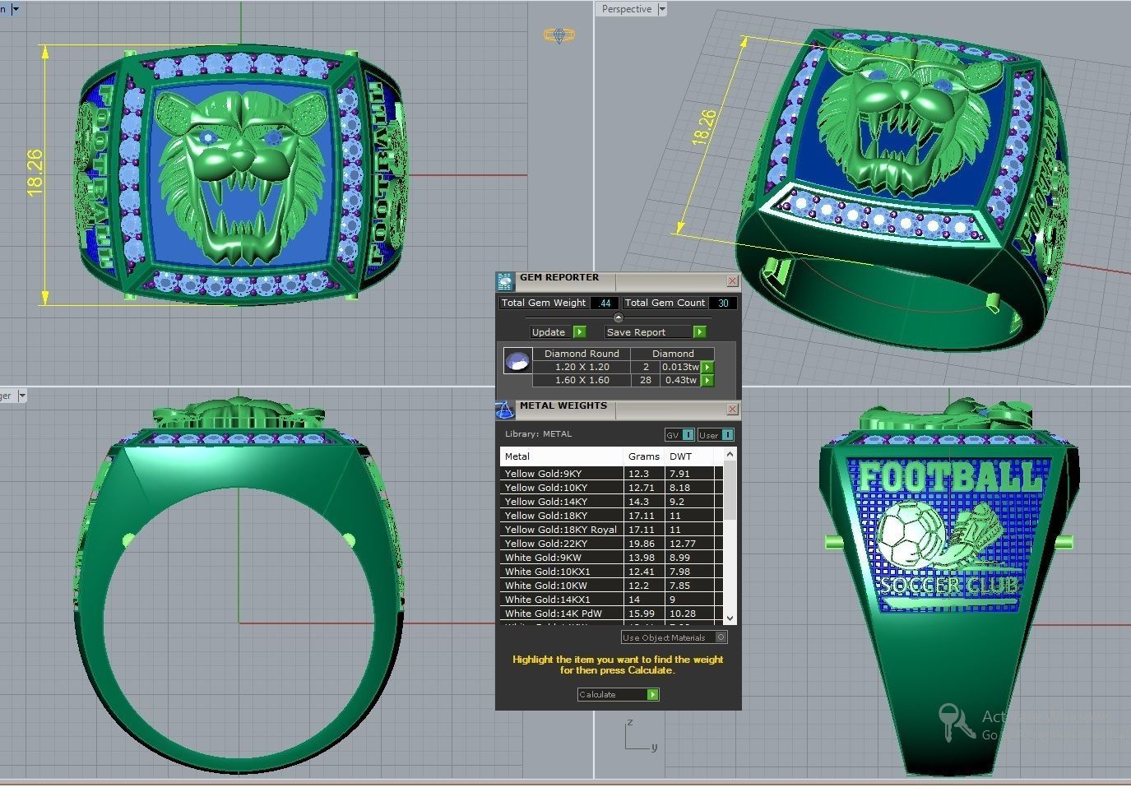Screen dimensions: 1131x792
Task: Click the 1.20 X 1.20 gem size cell
Action: (x=582, y=367)
